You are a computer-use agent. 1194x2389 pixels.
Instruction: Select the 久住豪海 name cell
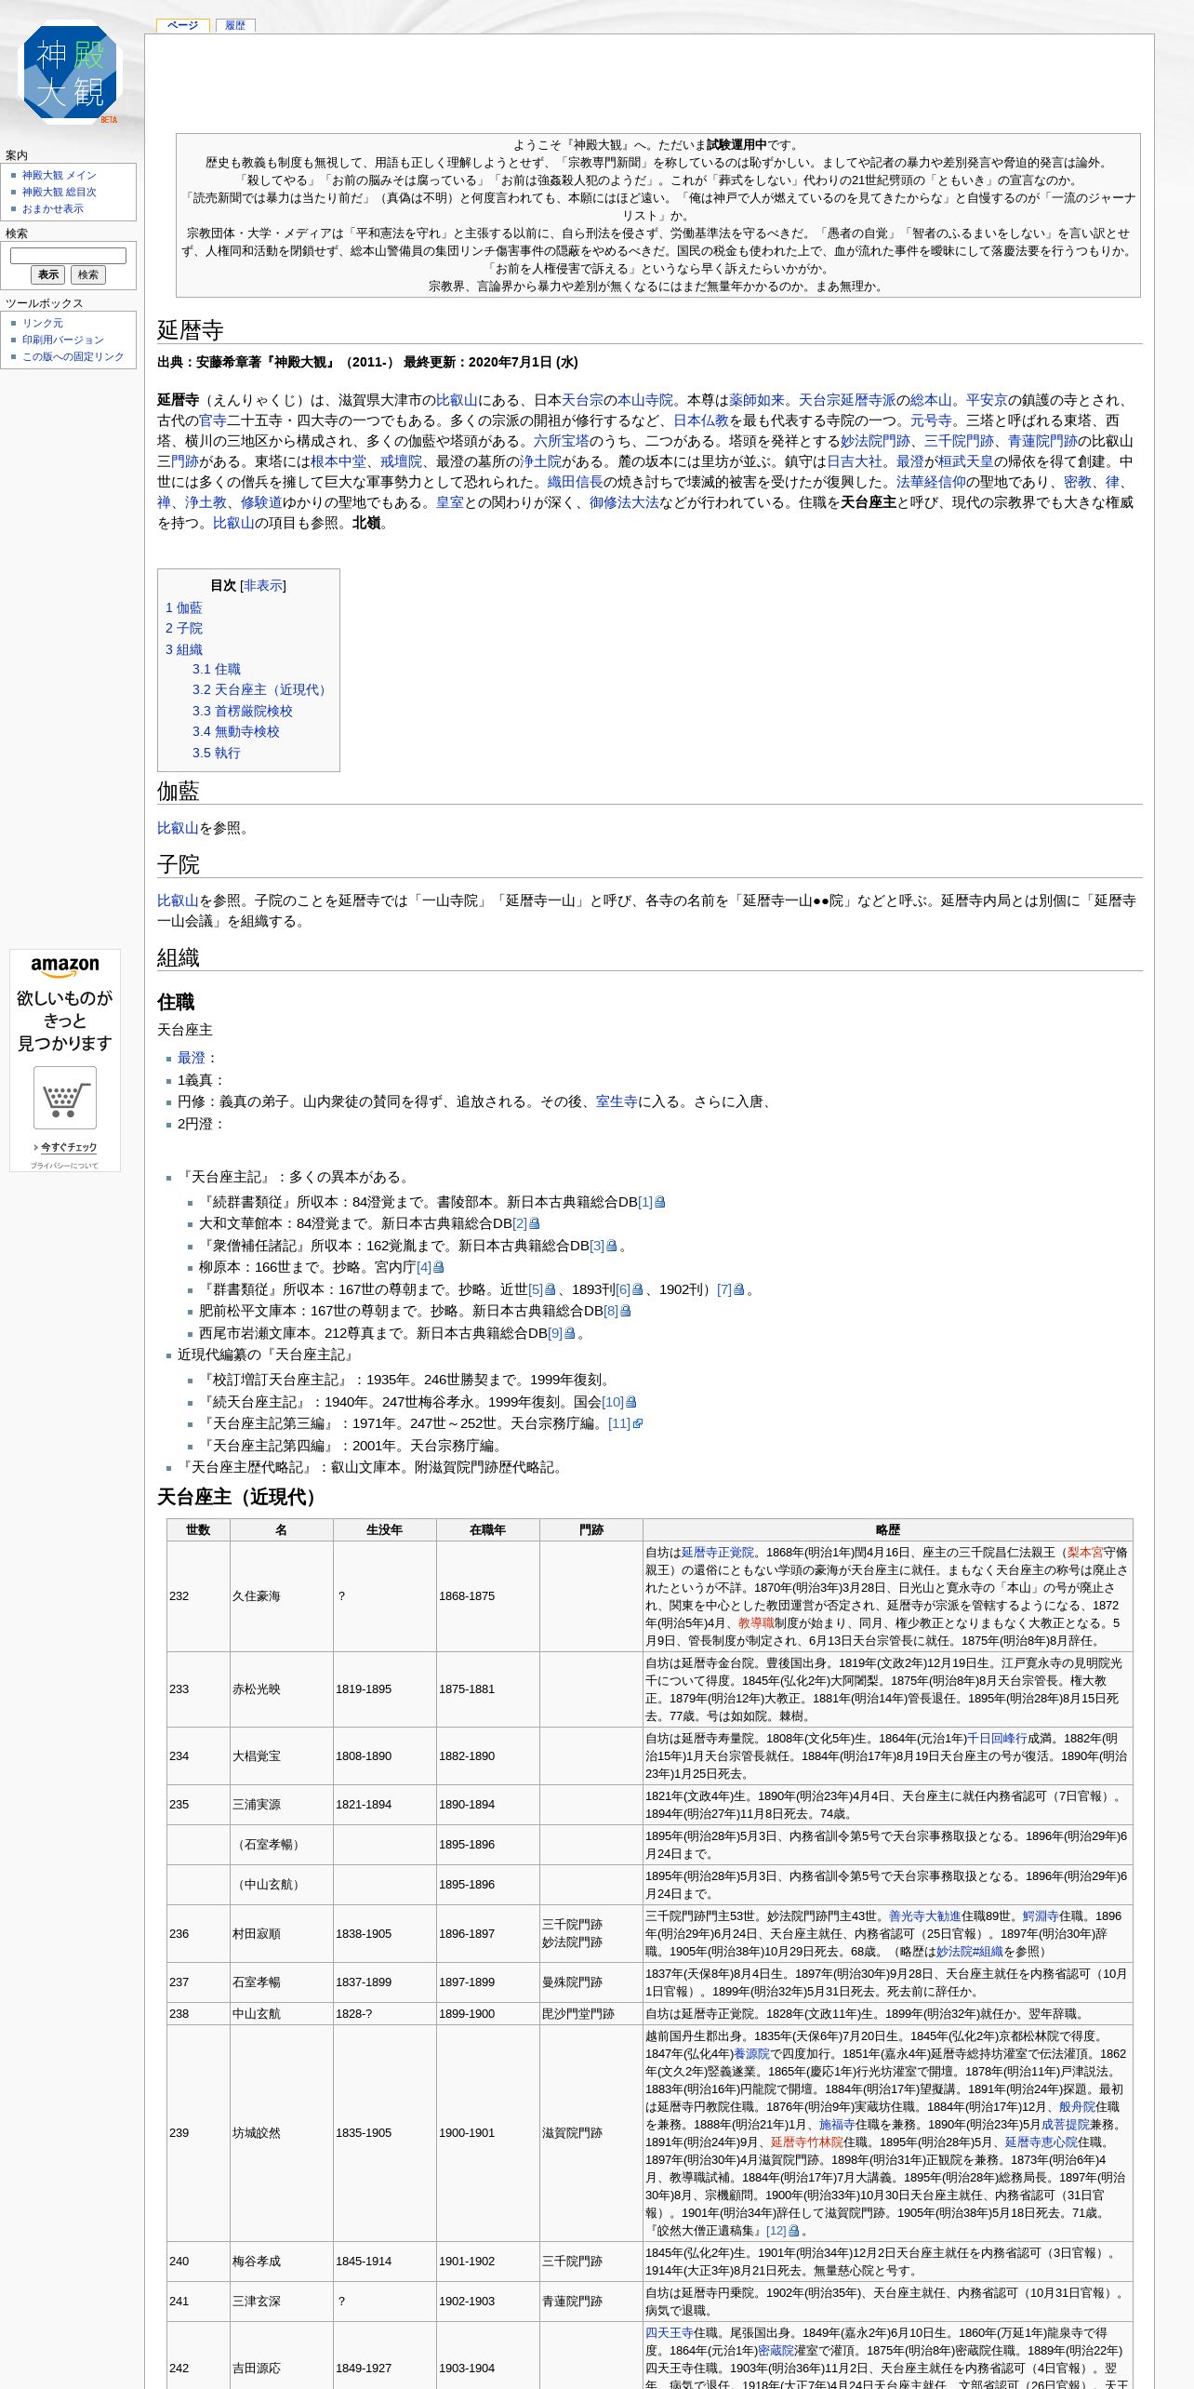click(282, 1596)
